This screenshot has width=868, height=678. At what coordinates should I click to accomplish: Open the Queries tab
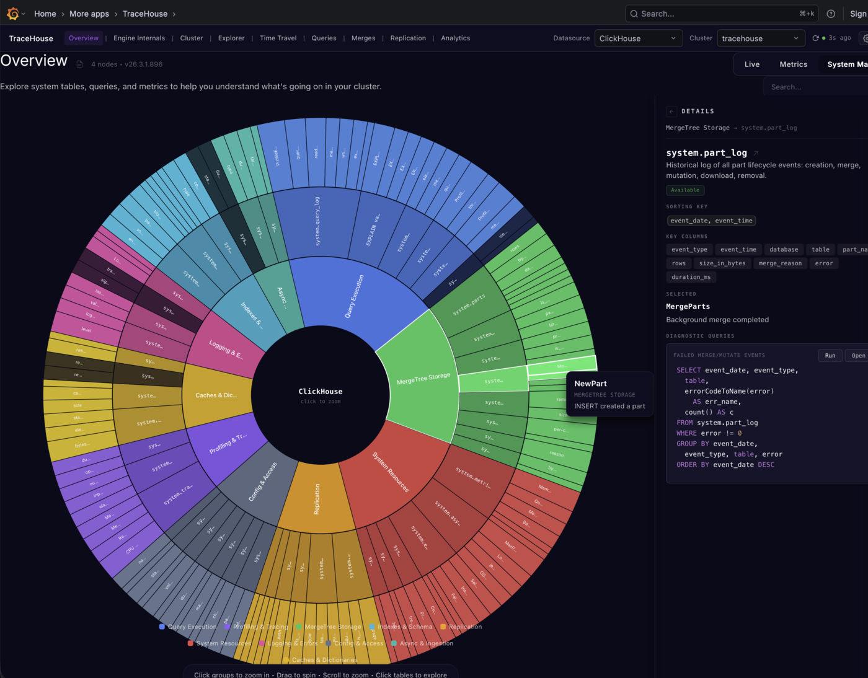coord(324,38)
